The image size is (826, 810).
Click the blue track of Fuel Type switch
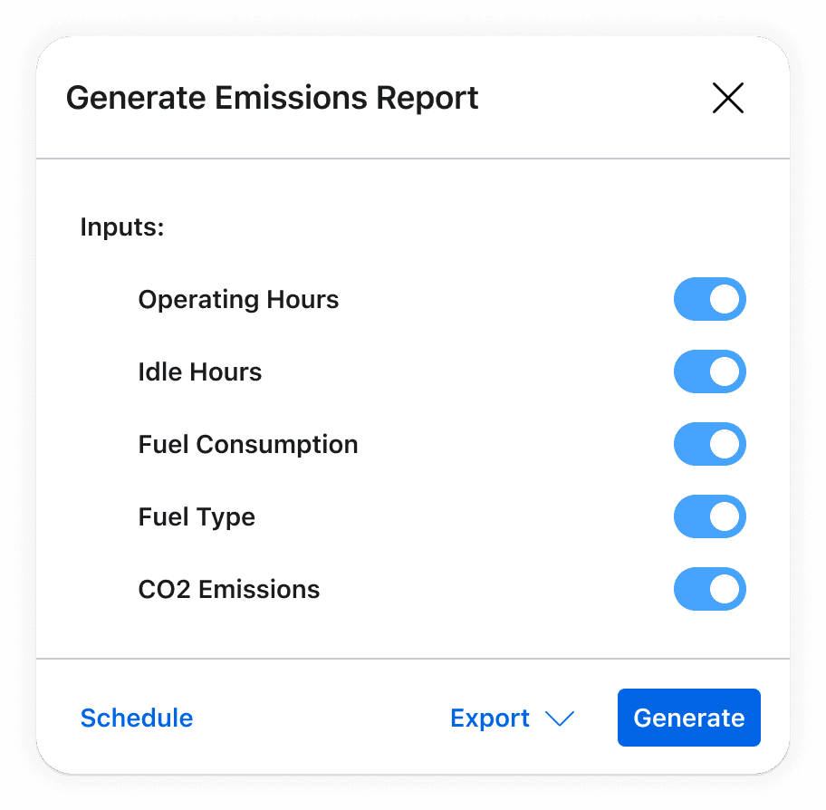point(691,516)
